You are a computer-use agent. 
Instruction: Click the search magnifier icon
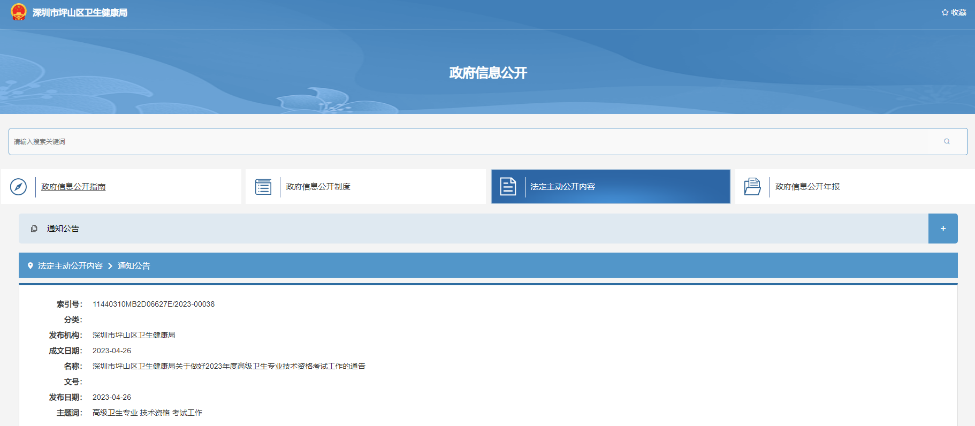point(947,141)
